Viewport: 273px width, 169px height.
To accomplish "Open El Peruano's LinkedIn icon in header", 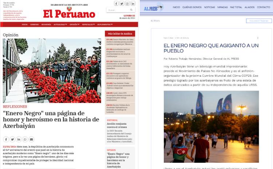I will [x=132, y=4].
